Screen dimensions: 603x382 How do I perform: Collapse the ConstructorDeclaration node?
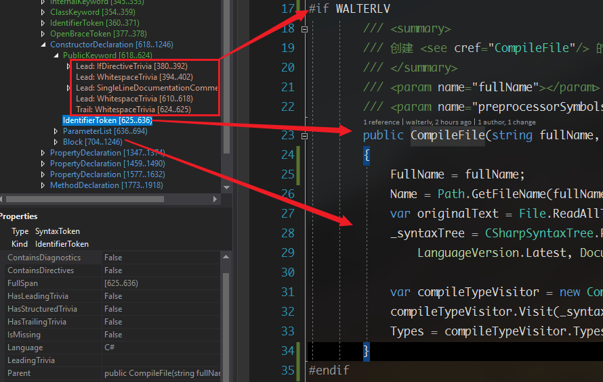[x=43, y=45]
